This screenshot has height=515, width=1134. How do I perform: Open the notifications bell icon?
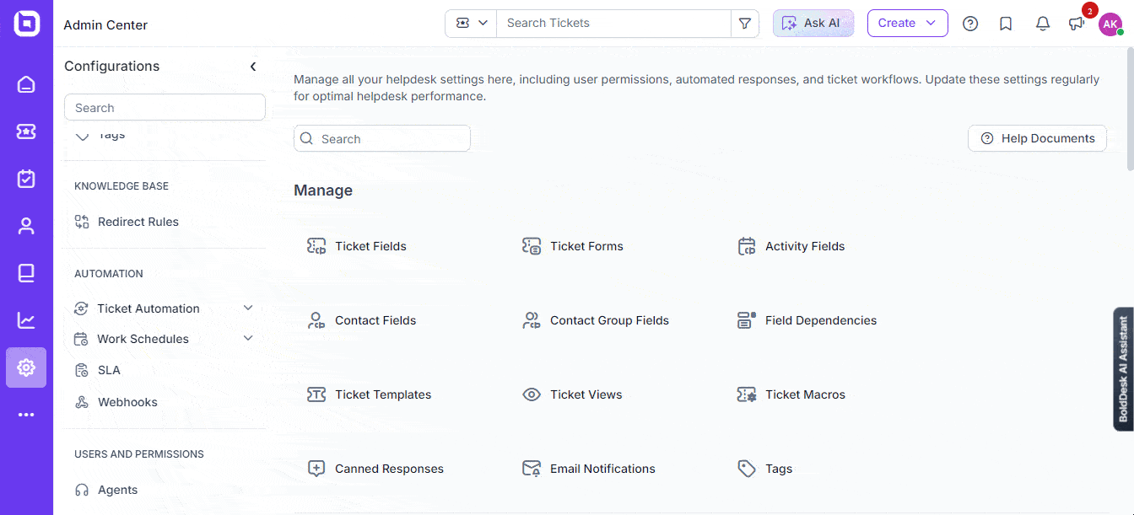coord(1043,24)
